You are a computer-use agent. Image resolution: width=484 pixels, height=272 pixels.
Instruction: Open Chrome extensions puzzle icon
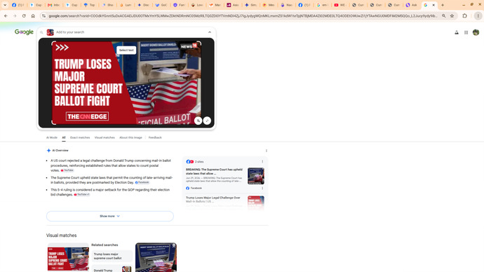464,15
